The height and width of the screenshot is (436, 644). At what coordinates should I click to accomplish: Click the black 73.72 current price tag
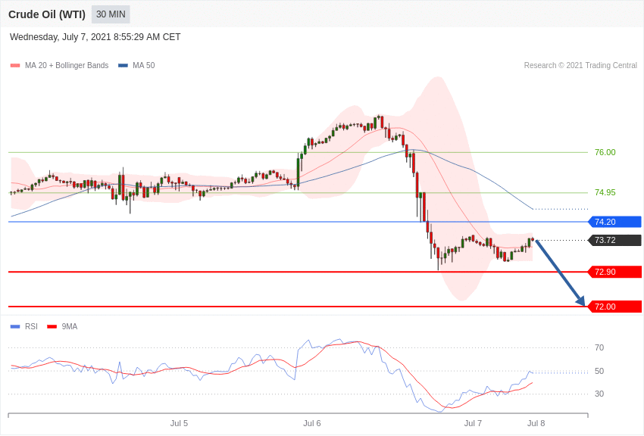tap(615, 240)
